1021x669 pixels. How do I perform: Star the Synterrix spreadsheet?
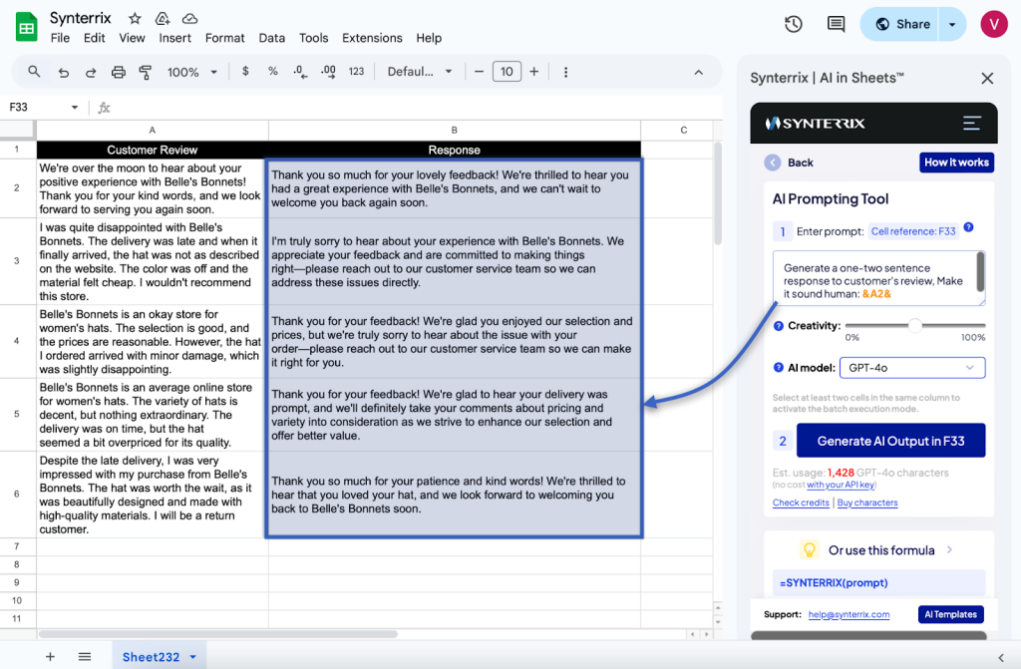pos(135,18)
